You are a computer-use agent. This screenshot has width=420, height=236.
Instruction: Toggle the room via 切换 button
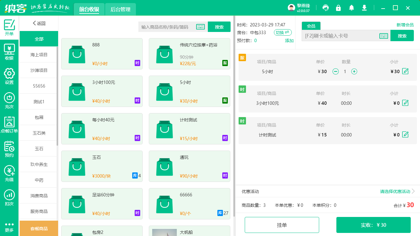tap(283, 33)
